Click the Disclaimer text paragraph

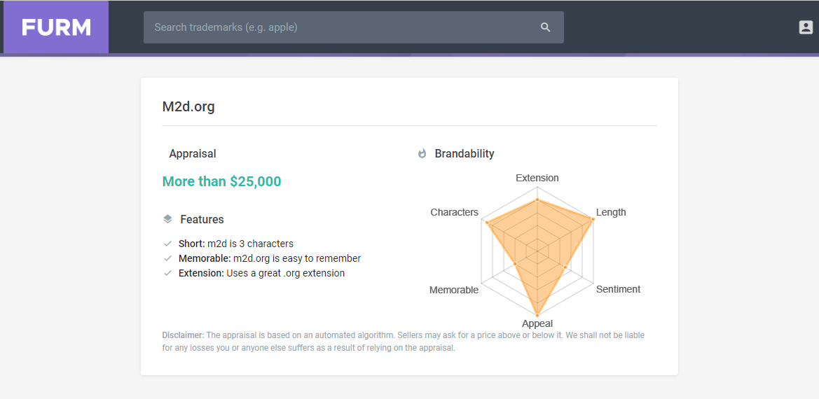[404, 342]
